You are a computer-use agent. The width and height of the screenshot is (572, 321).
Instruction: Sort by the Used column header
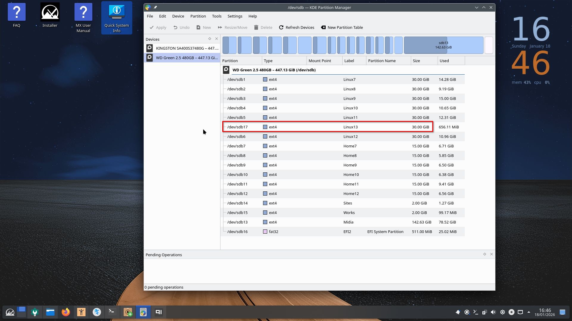[x=450, y=61]
